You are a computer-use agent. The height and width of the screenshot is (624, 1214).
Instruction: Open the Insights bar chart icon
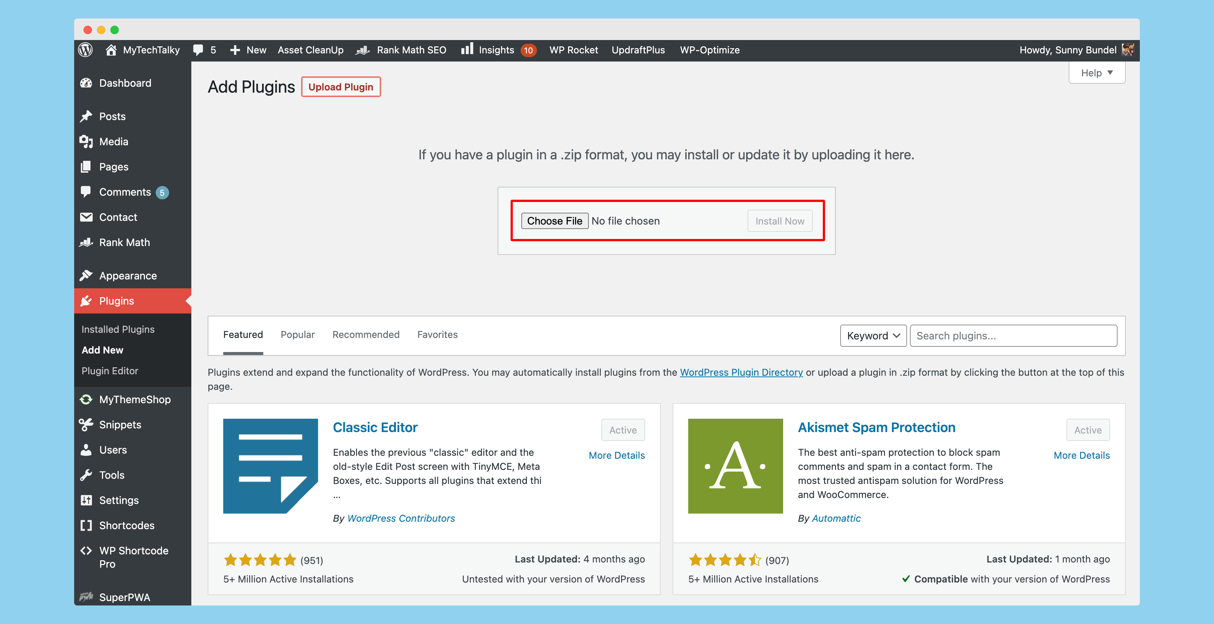[466, 49]
